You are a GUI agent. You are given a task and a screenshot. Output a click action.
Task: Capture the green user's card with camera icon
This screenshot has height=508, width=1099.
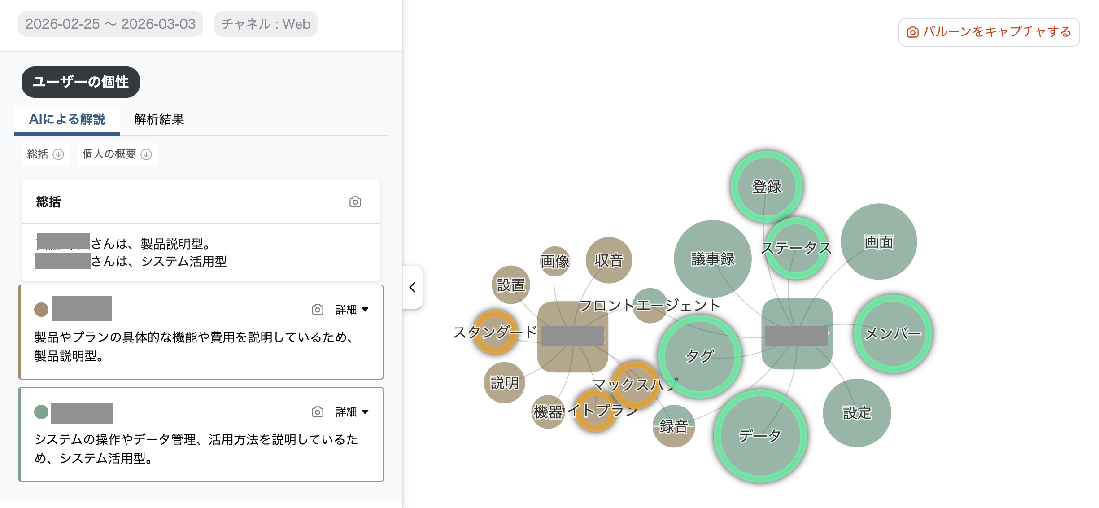coord(317,412)
